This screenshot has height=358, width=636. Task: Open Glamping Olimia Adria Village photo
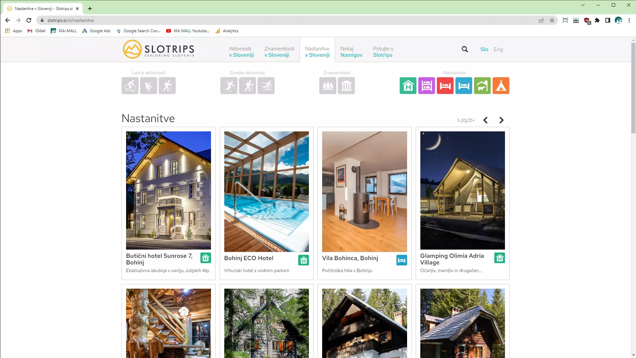pyautogui.click(x=462, y=190)
